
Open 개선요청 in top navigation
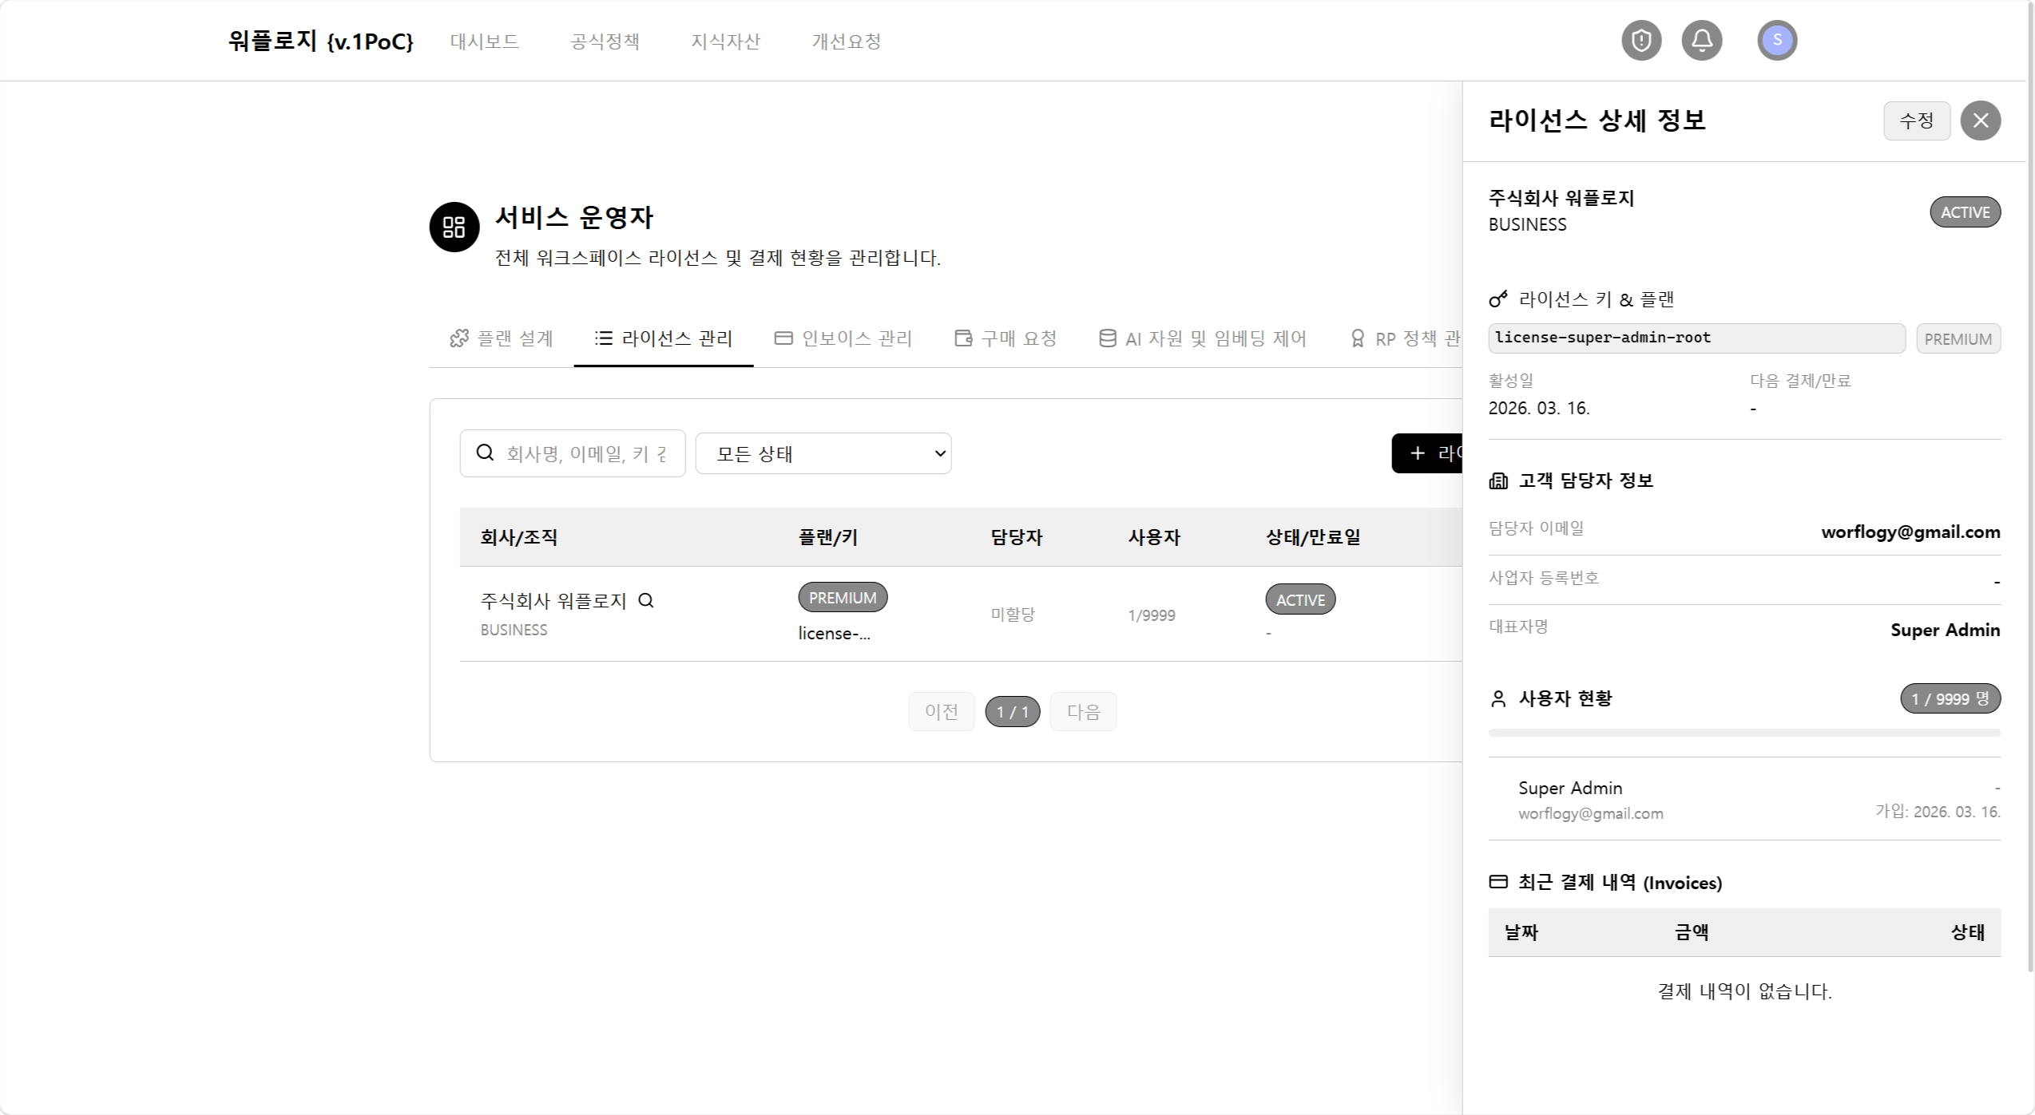tap(847, 41)
